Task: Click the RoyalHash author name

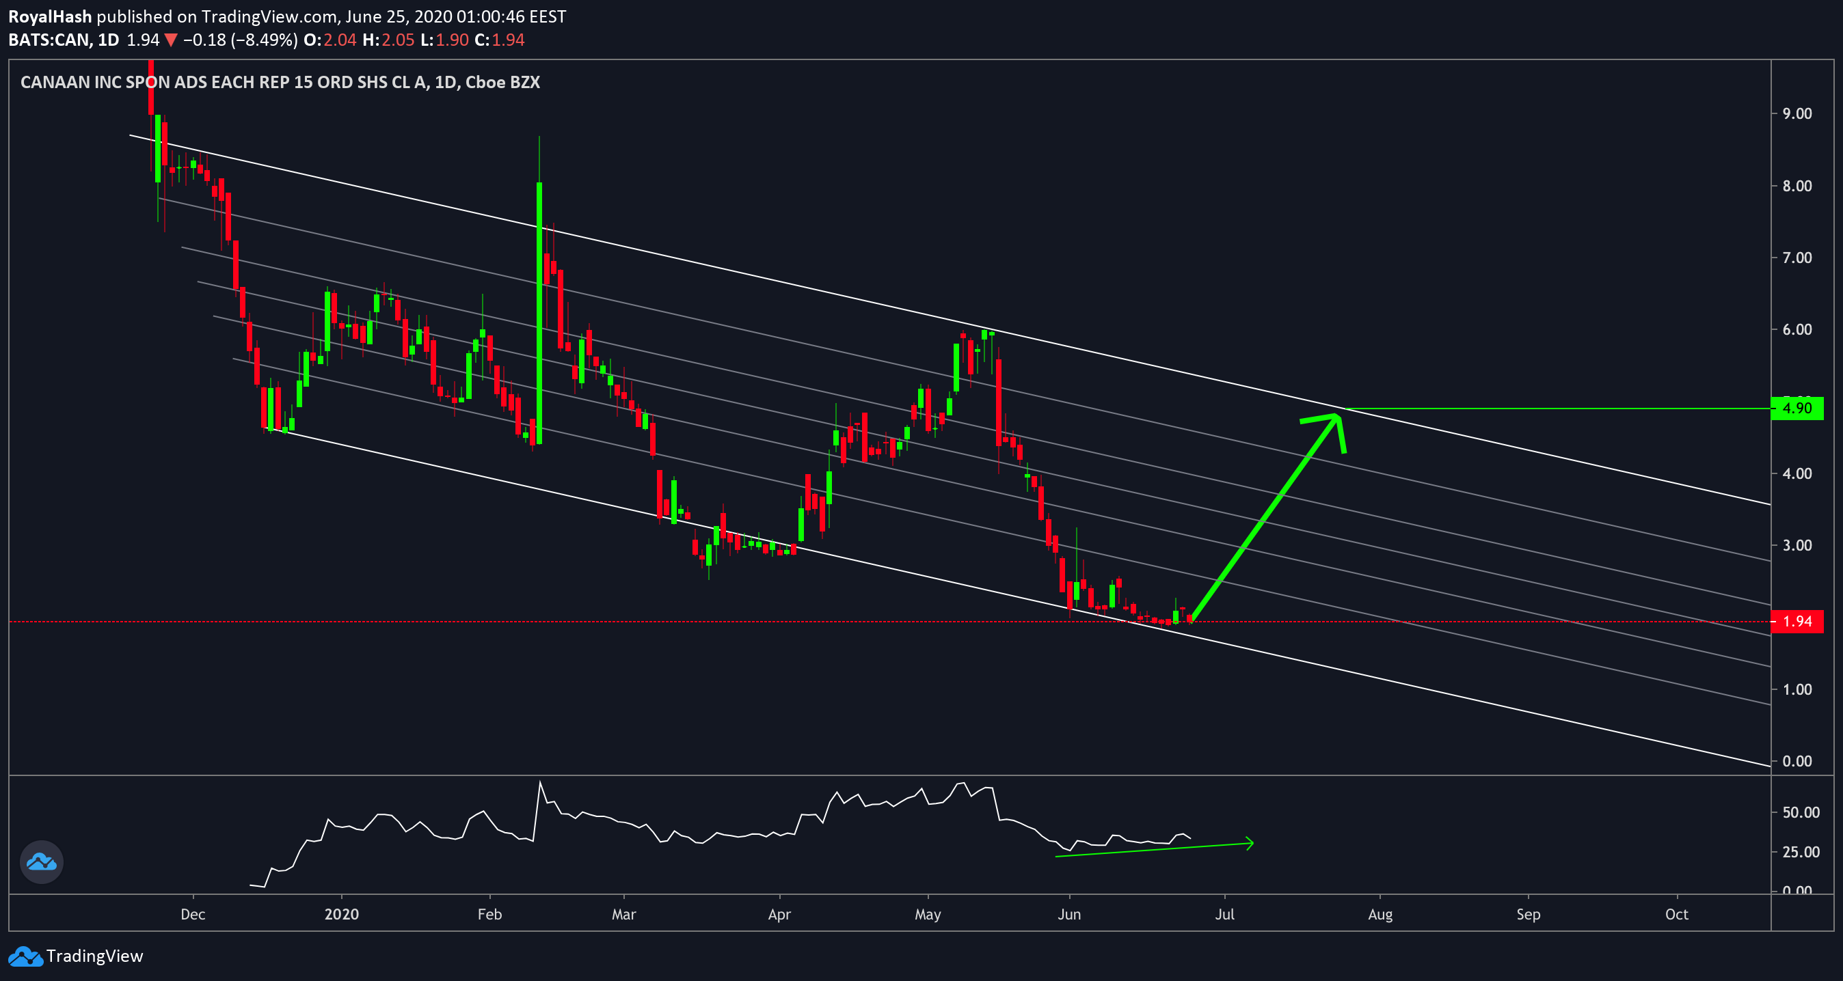Action: click(50, 16)
